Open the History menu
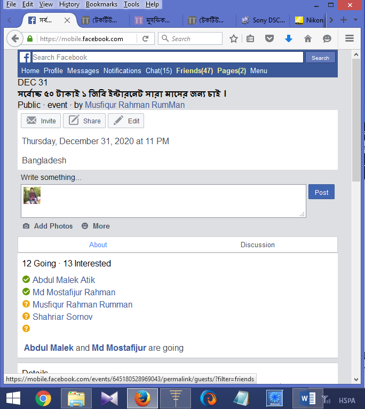 [x=69, y=4]
